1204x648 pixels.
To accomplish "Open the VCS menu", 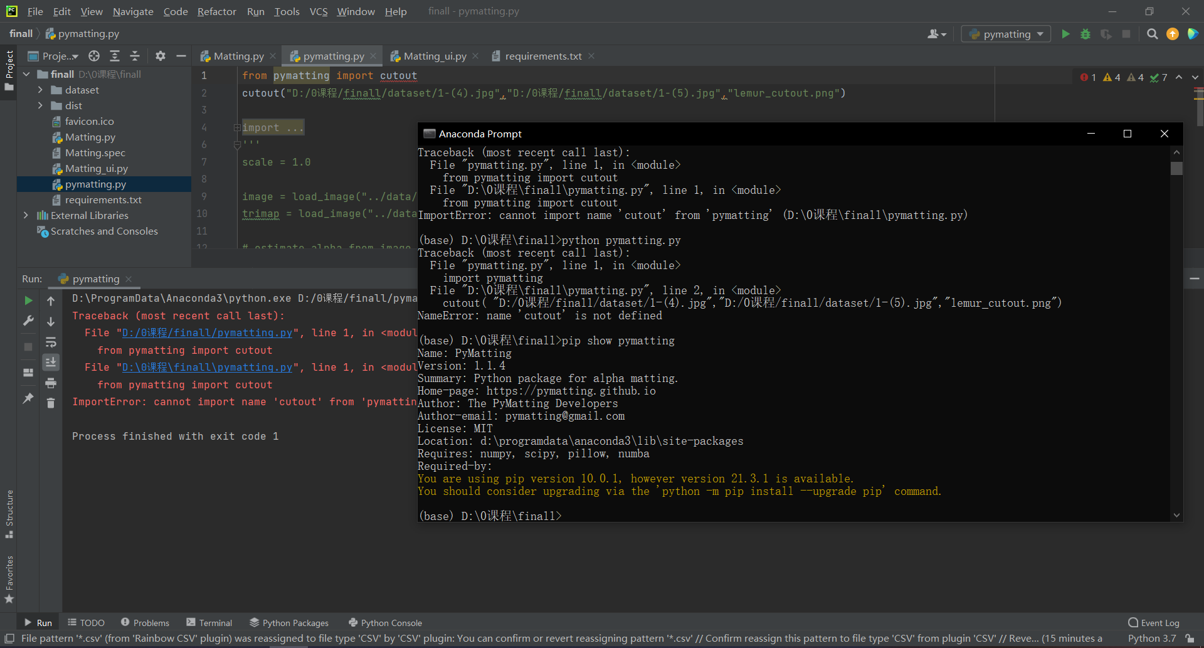I will [x=318, y=11].
